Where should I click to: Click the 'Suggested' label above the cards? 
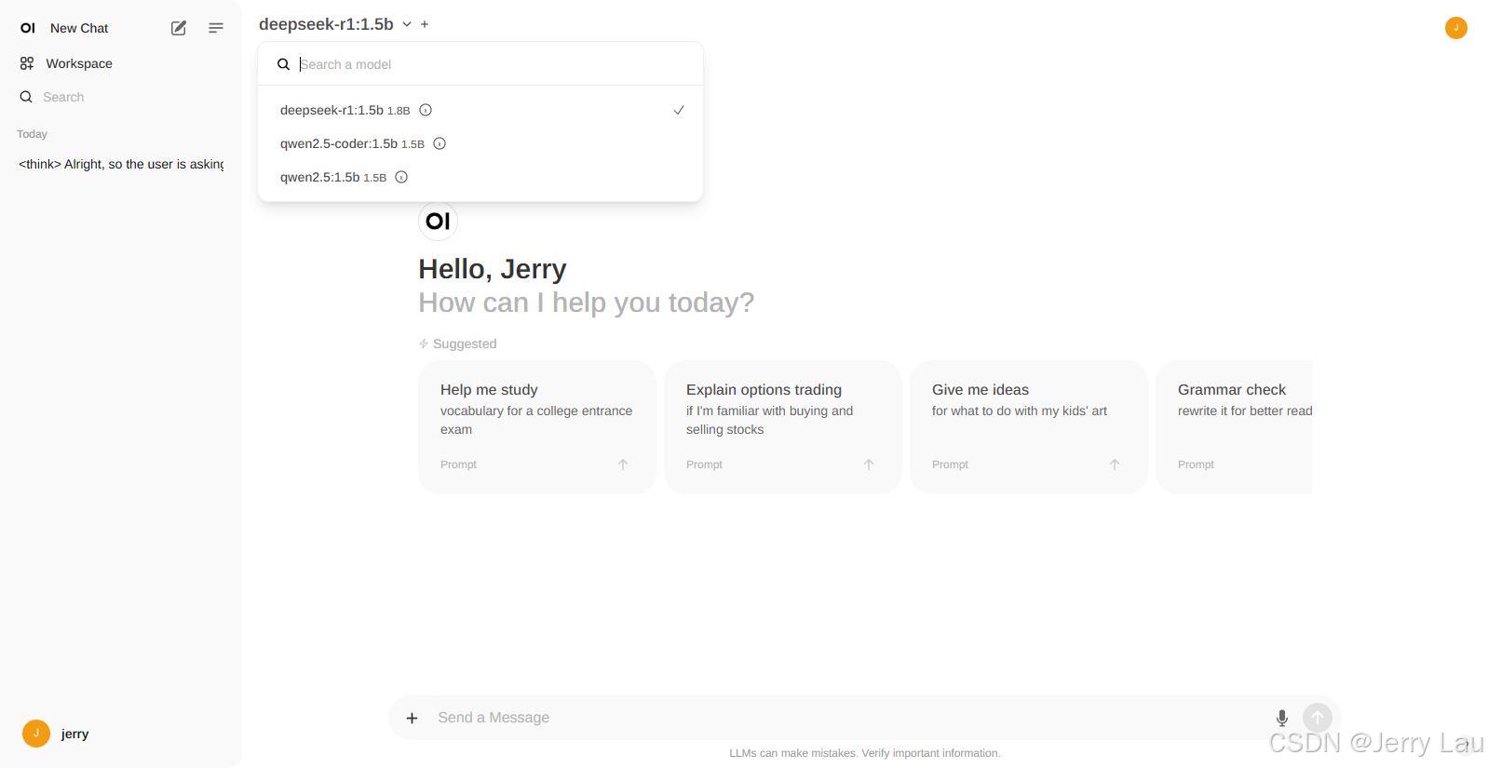[x=465, y=344]
